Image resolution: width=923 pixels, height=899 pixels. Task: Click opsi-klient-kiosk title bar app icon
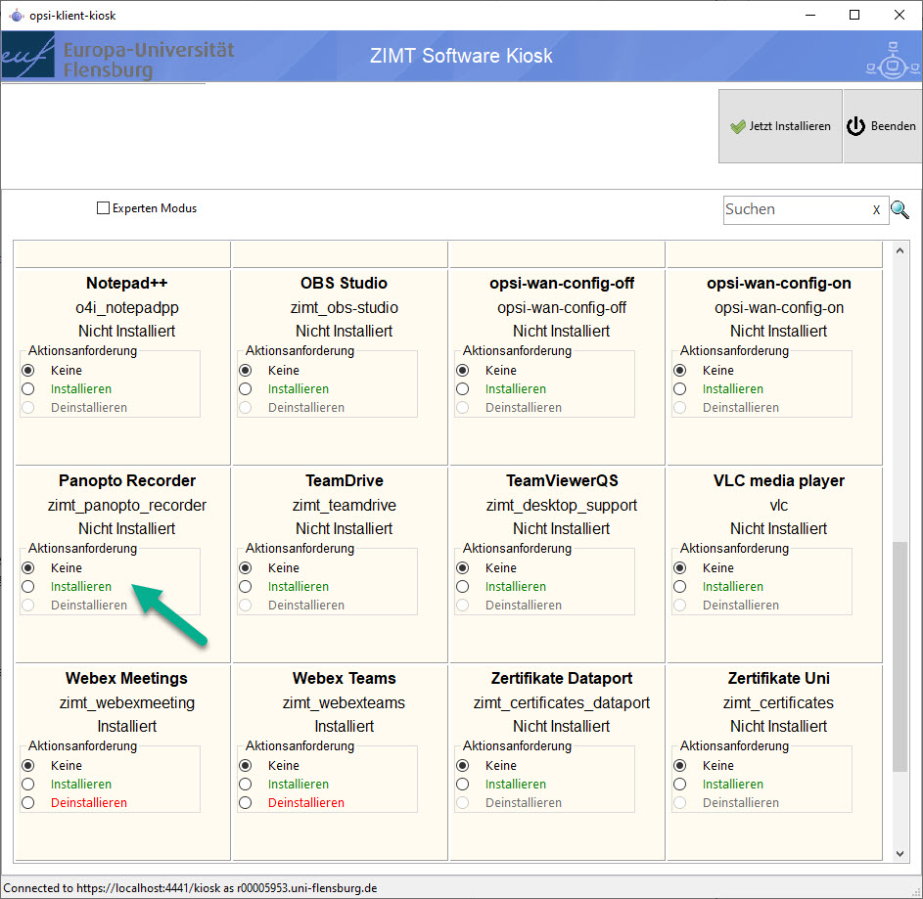coord(16,16)
